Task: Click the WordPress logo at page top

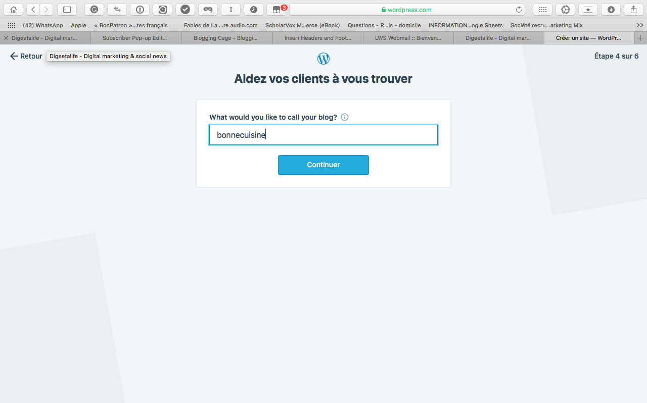Action: point(323,59)
